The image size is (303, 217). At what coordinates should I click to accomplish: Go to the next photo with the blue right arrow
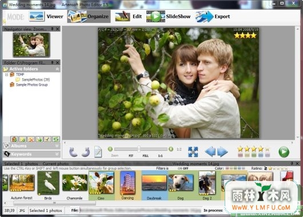[222, 151]
